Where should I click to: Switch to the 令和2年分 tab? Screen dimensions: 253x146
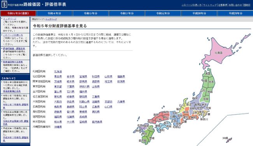coord(127,13)
